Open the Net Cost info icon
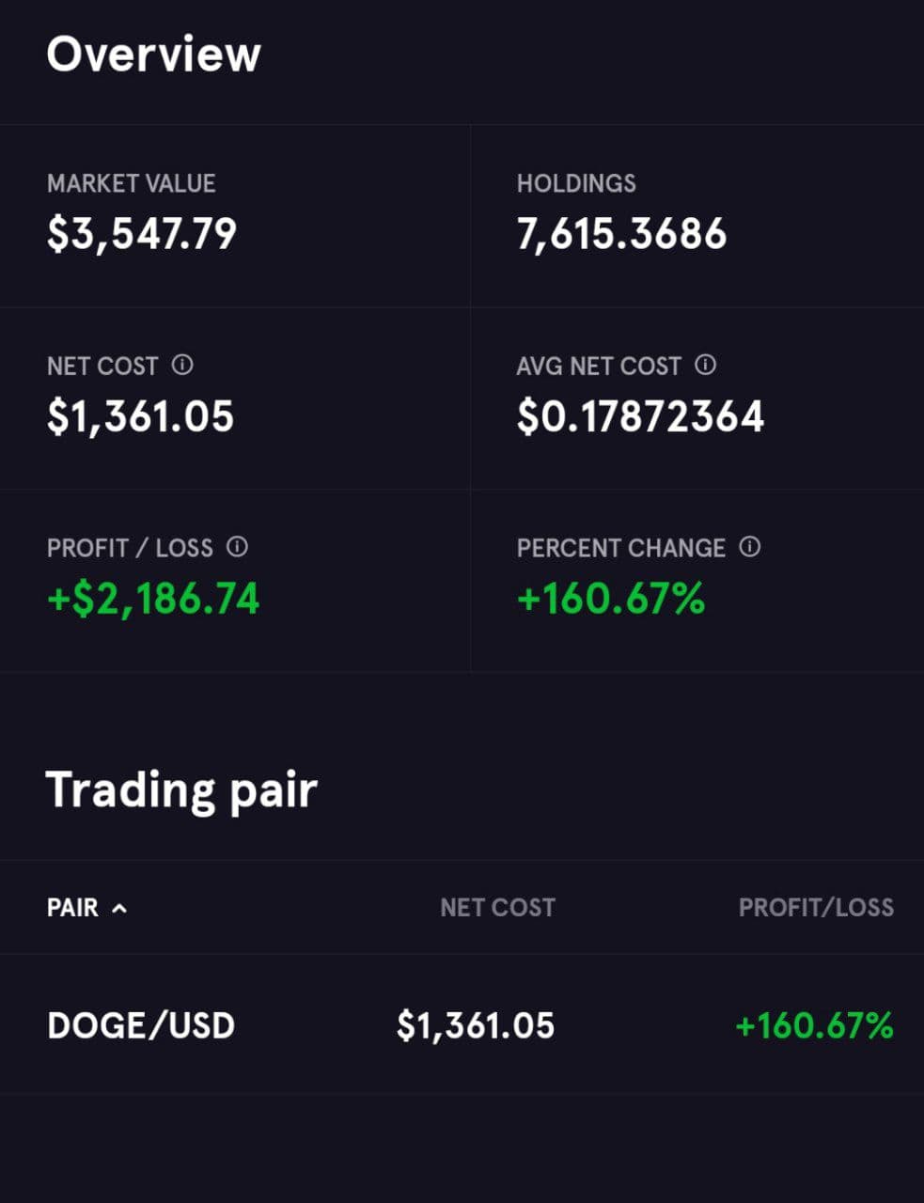The image size is (924, 1203). point(182,365)
